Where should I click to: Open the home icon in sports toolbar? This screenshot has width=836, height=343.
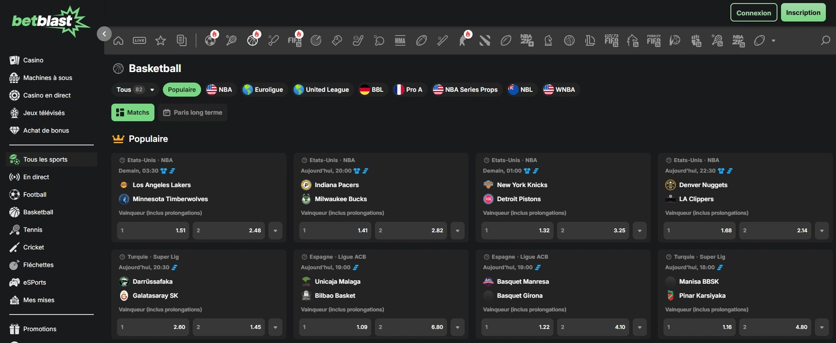(x=118, y=41)
